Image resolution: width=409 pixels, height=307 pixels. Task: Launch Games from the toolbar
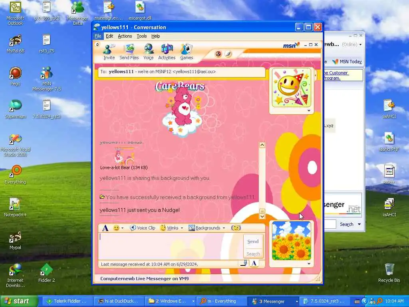[x=187, y=52]
